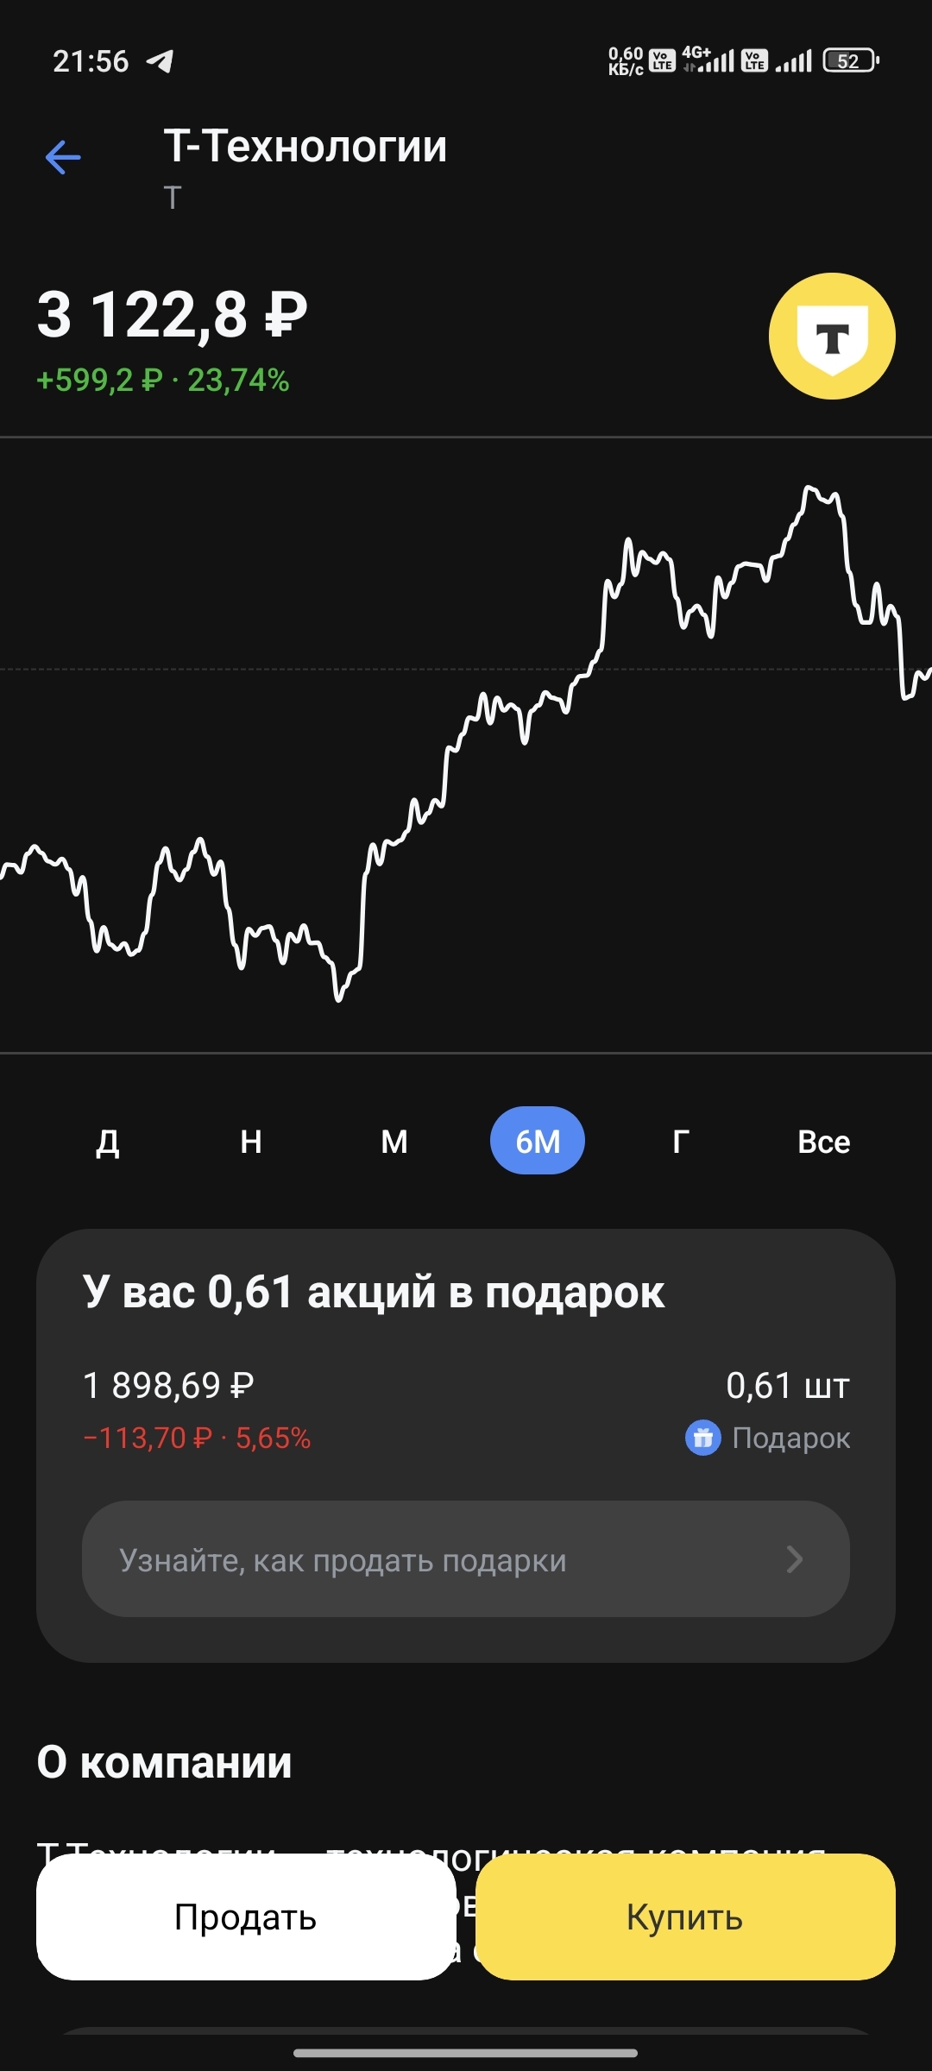Screen dimensions: 932x2071
Task: Tap the blue gift icon next to Подарок
Action: pos(702,1438)
